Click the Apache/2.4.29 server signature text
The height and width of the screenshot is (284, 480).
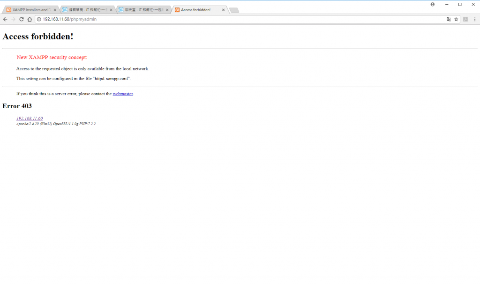(x=56, y=124)
